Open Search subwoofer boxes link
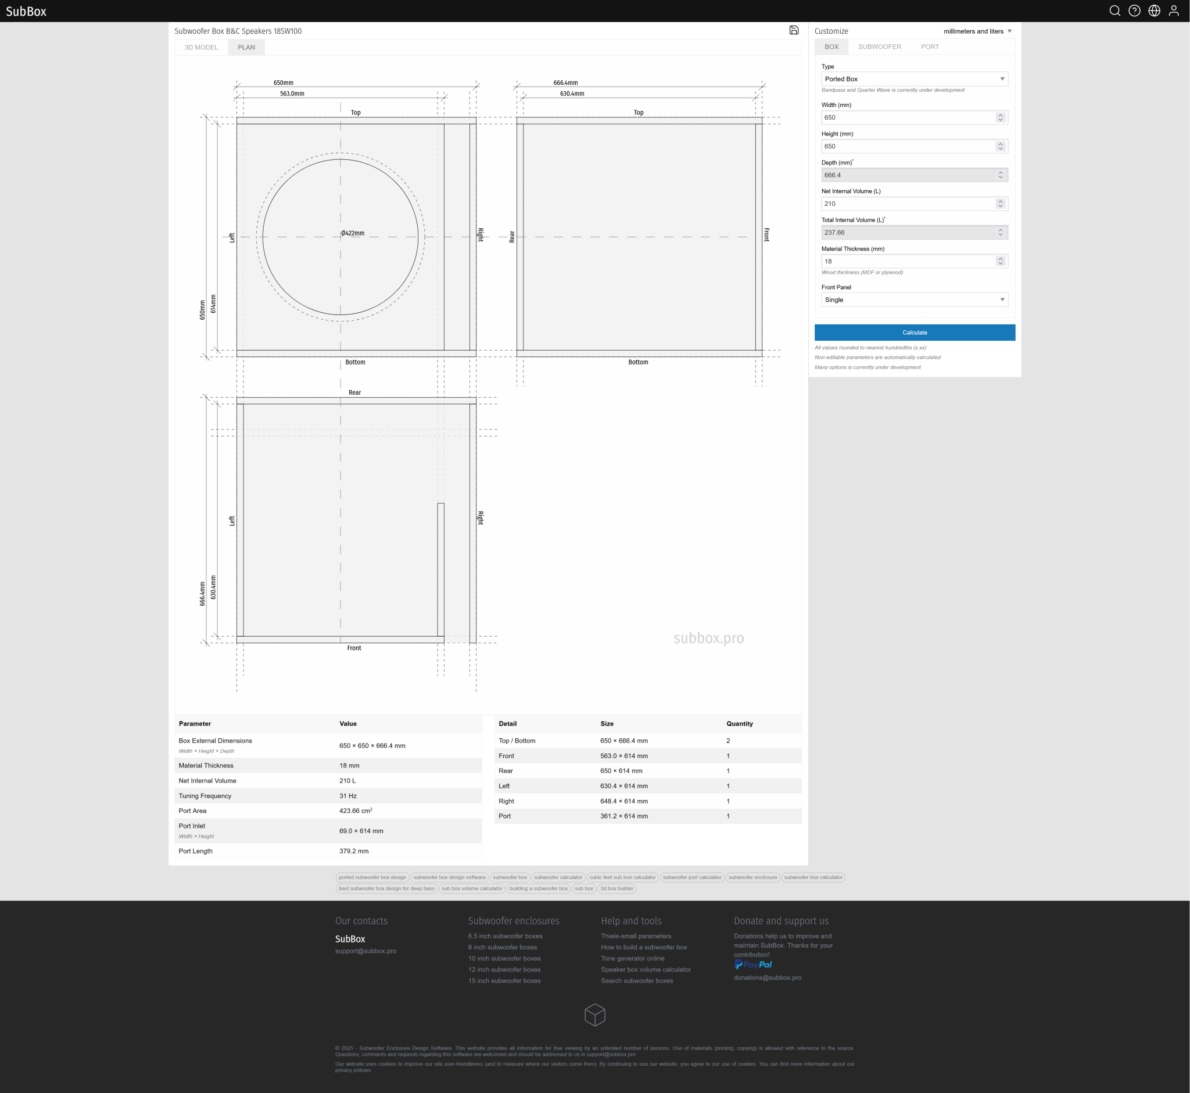 pos(637,981)
